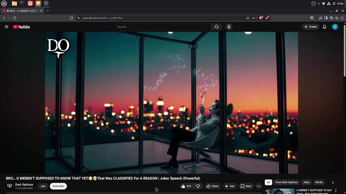Screen dimensions: 346x194
Task: Click the tab search toolbar icon
Action: pos(312,18)
